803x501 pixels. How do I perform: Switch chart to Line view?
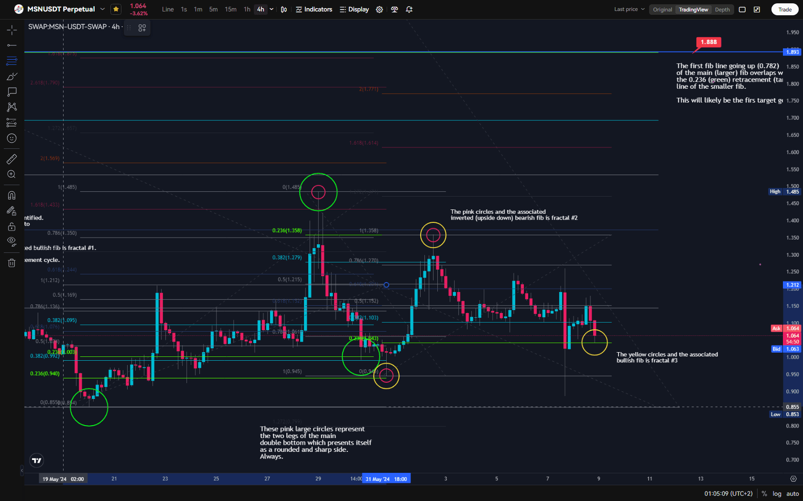coord(168,10)
